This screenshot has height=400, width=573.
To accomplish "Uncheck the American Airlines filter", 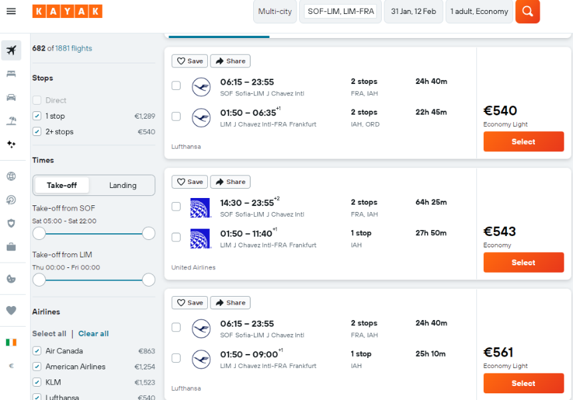I will 37,367.
